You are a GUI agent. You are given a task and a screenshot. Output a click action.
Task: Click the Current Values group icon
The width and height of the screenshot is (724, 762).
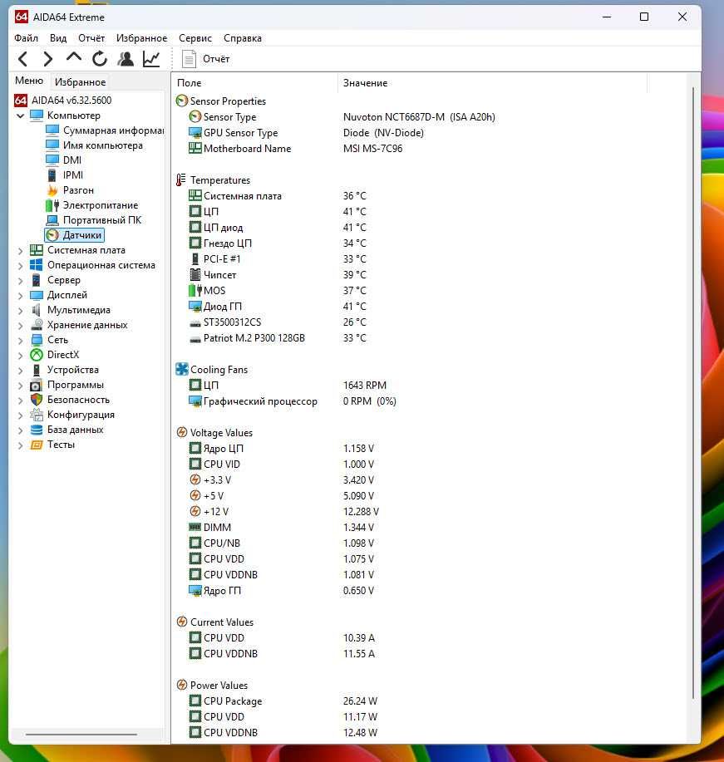(182, 622)
